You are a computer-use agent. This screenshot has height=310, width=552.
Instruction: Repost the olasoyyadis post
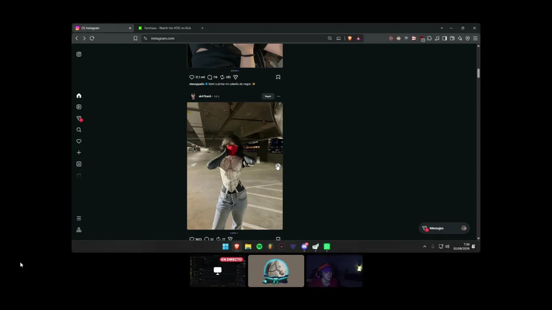pyautogui.click(x=222, y=77)
